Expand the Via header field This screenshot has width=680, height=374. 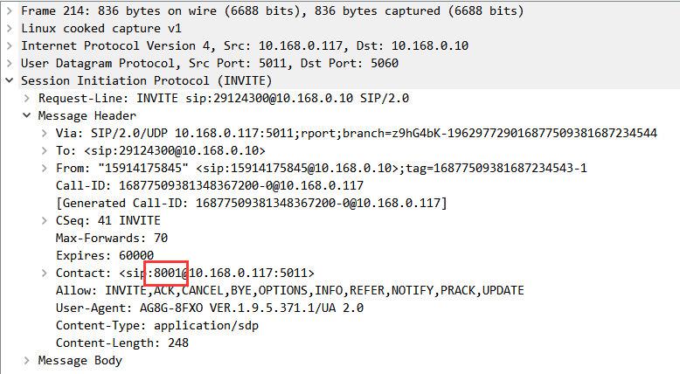45,133
